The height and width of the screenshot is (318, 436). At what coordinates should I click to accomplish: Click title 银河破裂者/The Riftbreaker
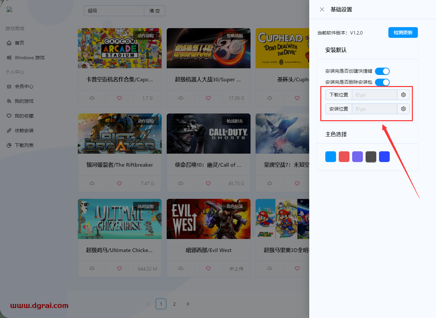tap(120, 165)
